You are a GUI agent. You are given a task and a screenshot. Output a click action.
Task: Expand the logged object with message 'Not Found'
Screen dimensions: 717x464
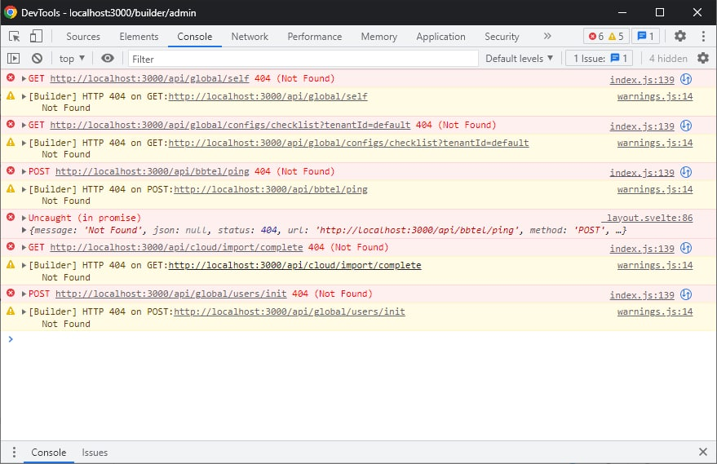pyautogui.click(x=24, y=231)
